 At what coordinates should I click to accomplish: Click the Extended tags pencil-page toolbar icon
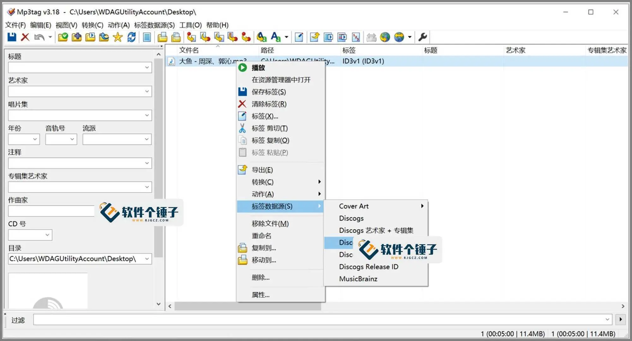tap(299, 37)
